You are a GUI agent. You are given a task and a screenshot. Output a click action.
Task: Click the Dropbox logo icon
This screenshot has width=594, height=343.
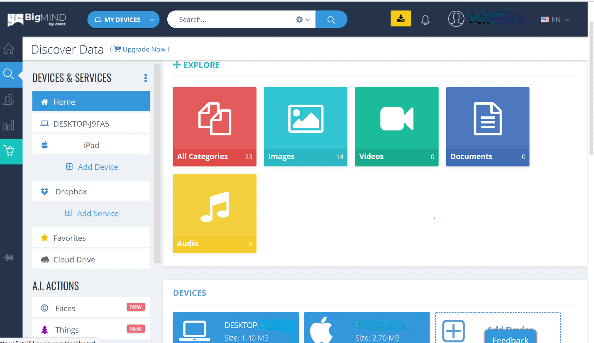pos(44,191)
